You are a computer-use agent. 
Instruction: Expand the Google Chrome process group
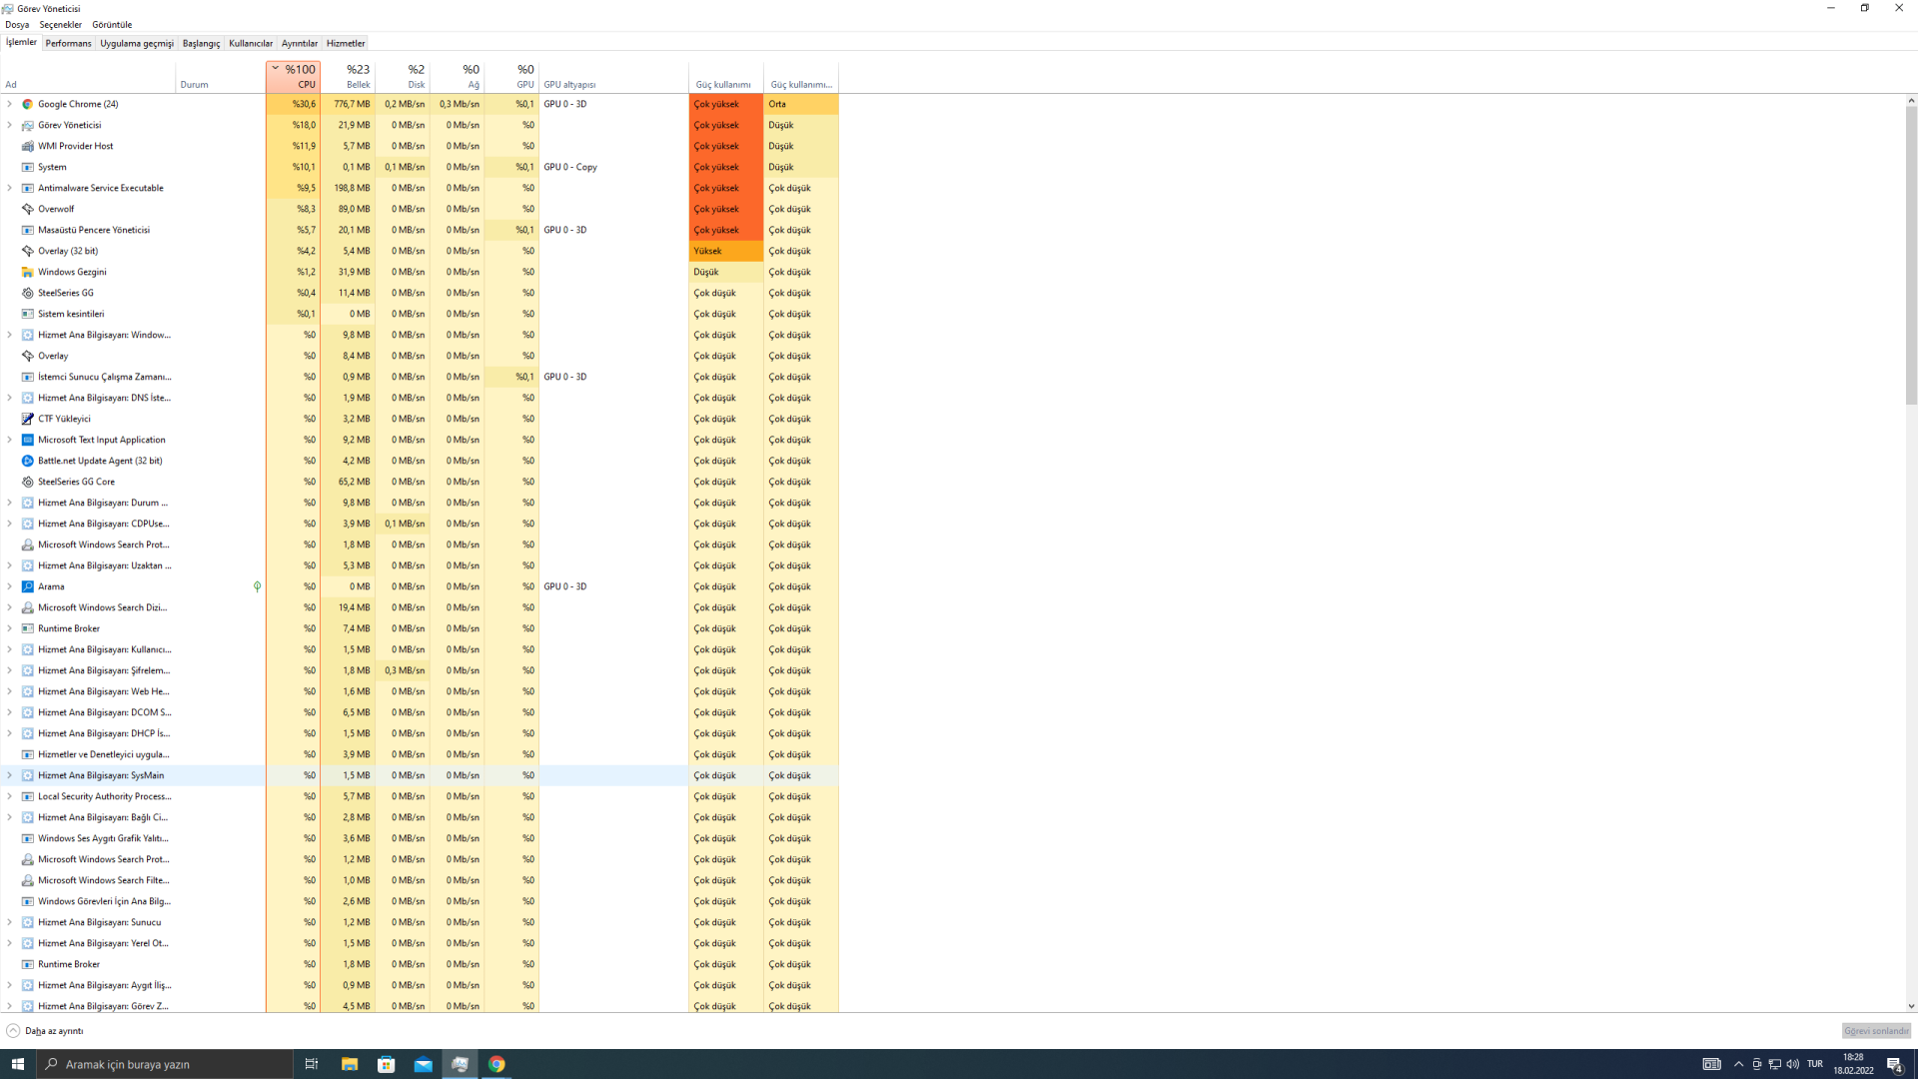(10, 104)
